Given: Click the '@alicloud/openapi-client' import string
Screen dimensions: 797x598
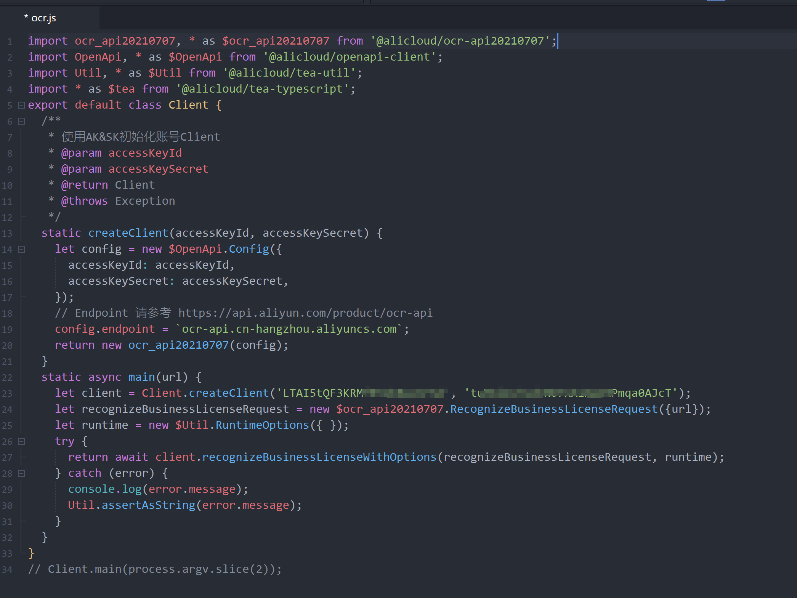Looking at the screenshot, I should pos(350,57).
